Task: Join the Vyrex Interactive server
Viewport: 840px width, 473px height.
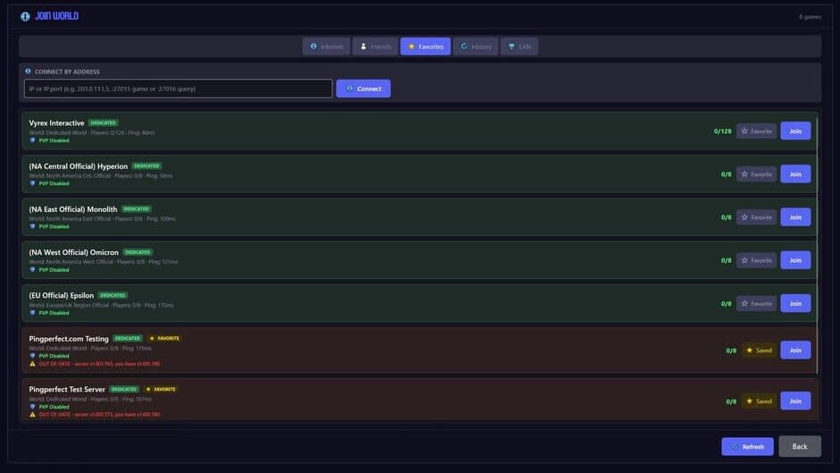Action: (795, 131)
